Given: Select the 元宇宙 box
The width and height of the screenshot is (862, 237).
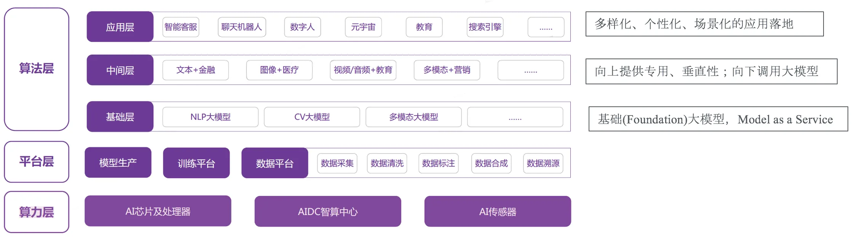Looking at the screenshot, I should (363, 27).
